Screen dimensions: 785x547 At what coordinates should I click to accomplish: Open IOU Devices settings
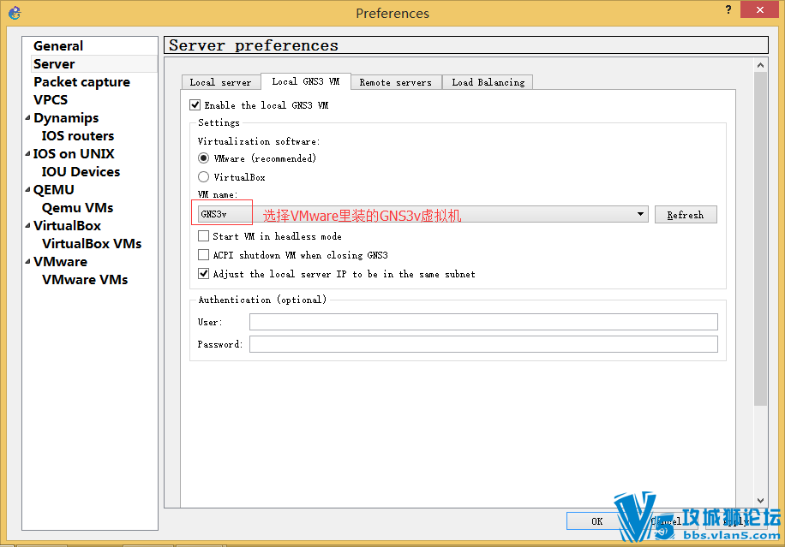coord(81,172)
